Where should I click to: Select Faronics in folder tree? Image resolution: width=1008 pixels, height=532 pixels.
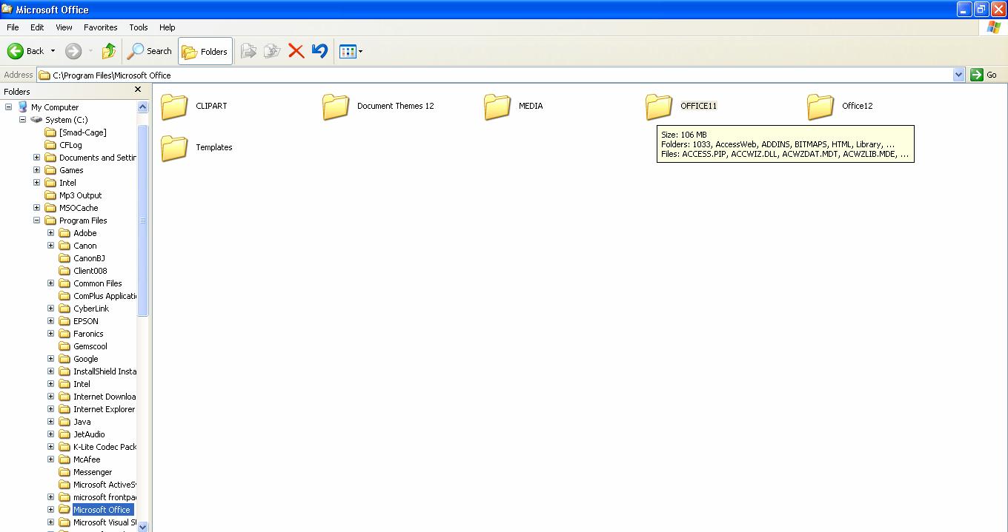tap(88, 334)
